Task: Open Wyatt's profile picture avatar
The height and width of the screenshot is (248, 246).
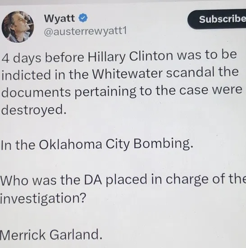Action: pyautogui.click(x=18, y=27)
